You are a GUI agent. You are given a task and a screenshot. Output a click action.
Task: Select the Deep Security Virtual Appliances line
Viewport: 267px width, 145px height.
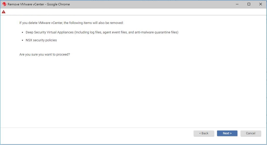(x=102, y=32)
